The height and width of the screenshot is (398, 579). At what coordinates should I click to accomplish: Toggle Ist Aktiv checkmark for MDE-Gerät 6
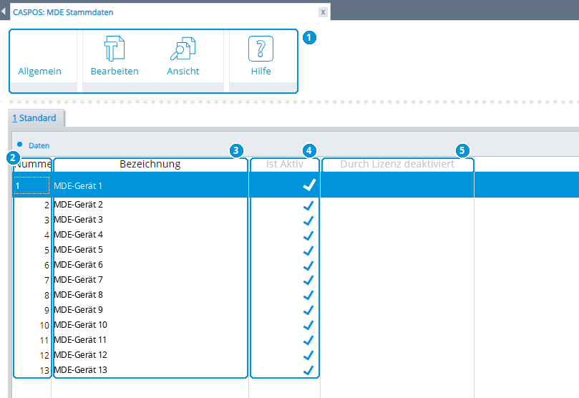[308, 266]
